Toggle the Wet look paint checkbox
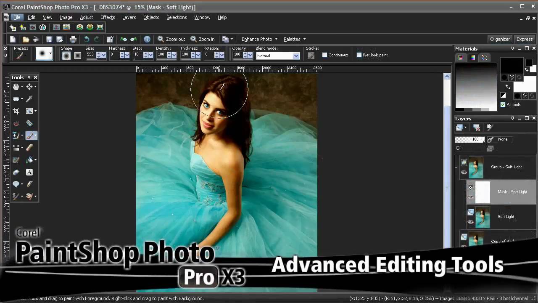 click(x=359, y=55)
